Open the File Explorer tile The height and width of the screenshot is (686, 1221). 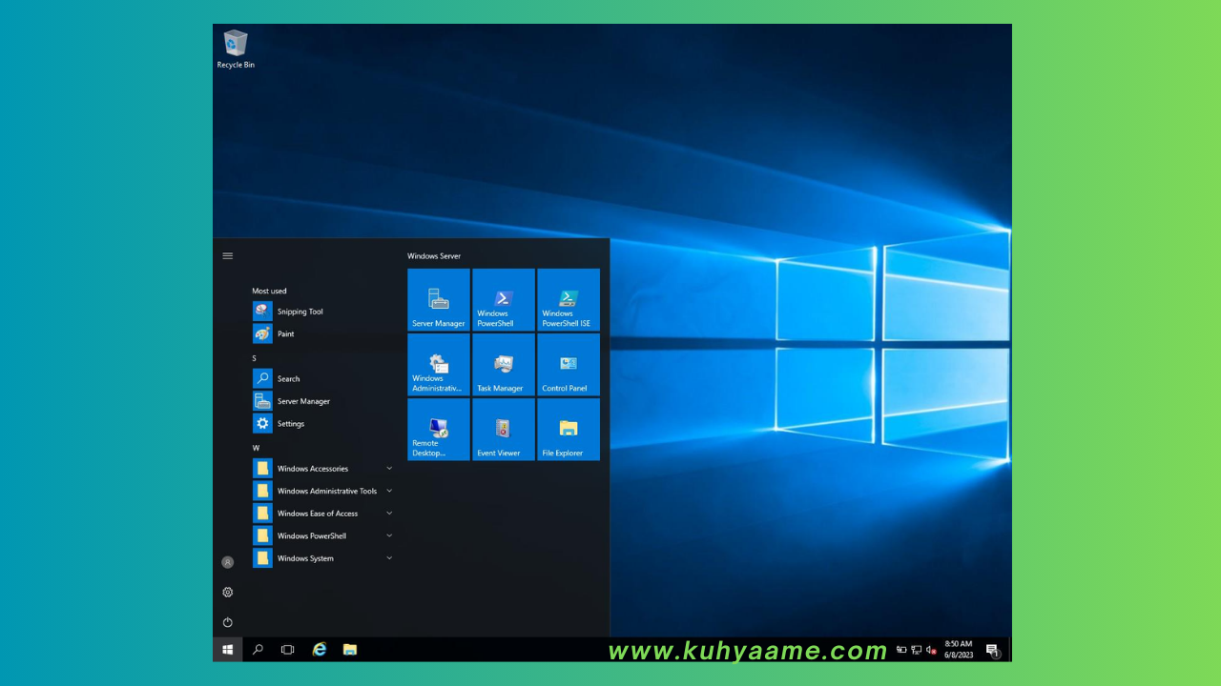pyautogui.click(x=569, y=429)
